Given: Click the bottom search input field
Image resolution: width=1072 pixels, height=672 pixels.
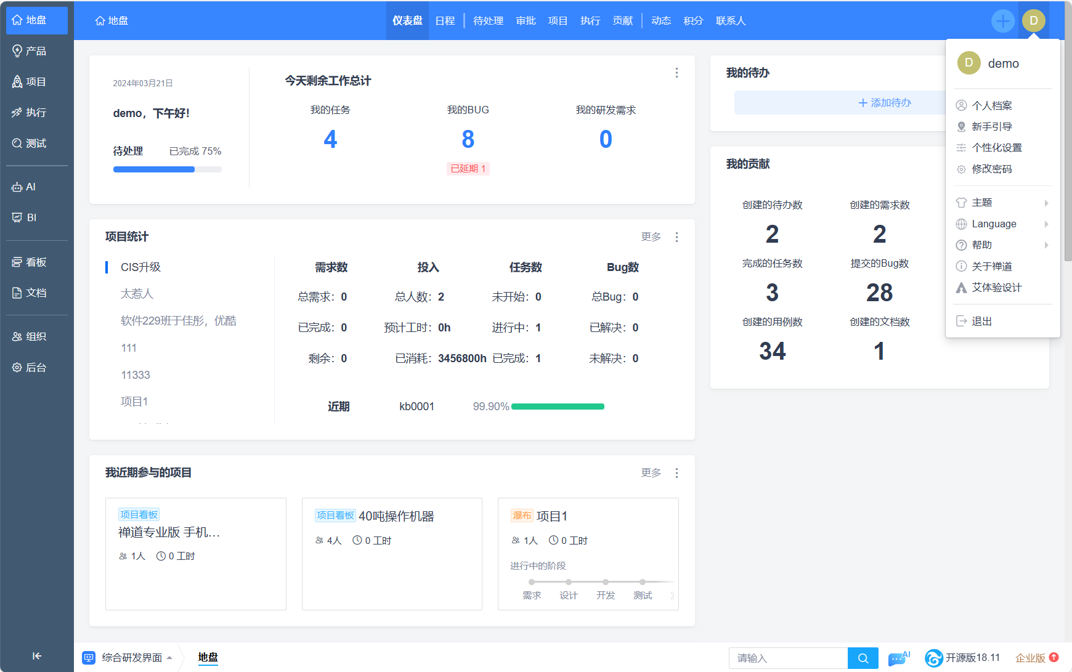Looking at the screenshot, I should (788, 658).
